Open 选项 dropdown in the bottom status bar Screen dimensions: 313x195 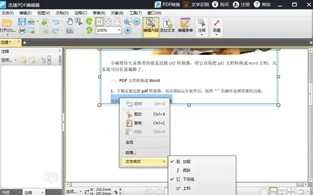tap(73, 191)
